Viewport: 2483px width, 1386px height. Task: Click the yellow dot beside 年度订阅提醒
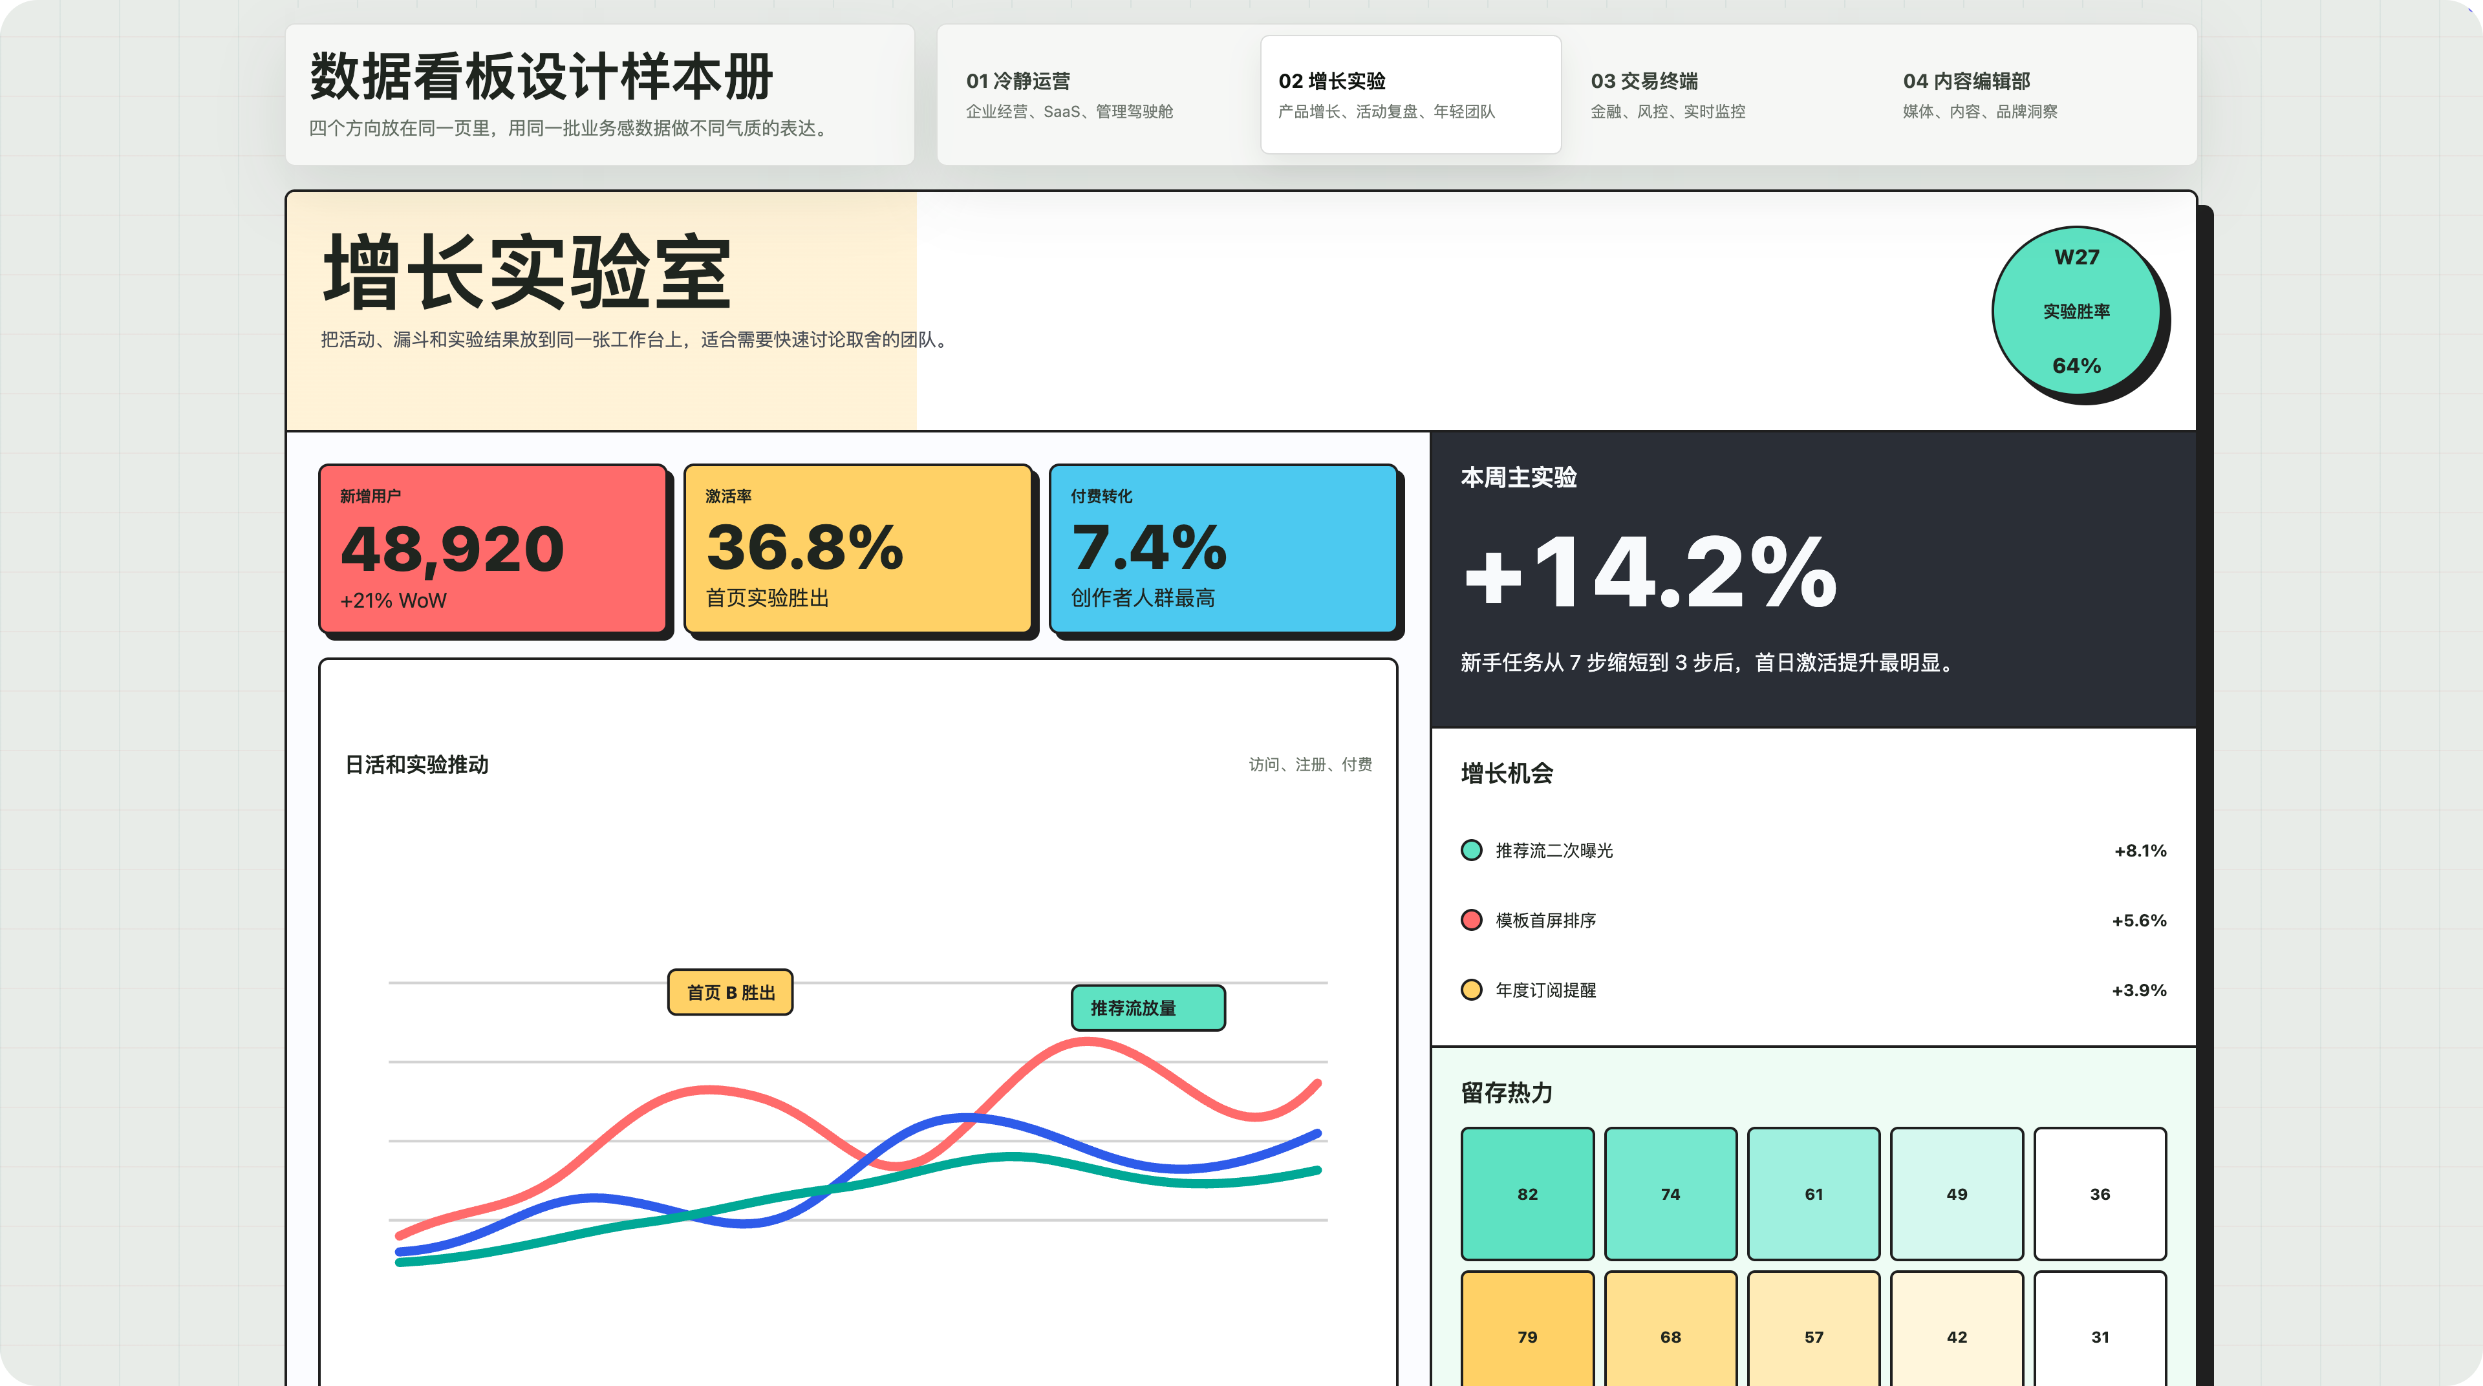pyautogui.click(x=1472, y=990)
